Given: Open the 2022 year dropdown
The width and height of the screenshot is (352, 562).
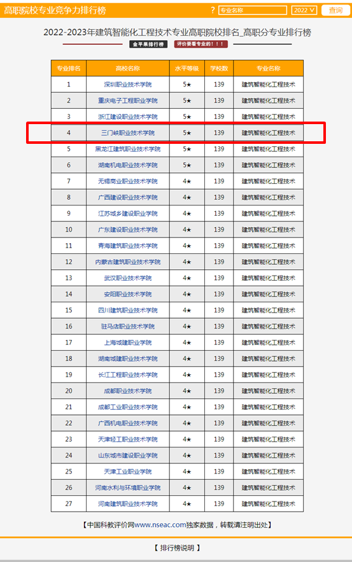Looking at the screenshot, I should [304, 10].
